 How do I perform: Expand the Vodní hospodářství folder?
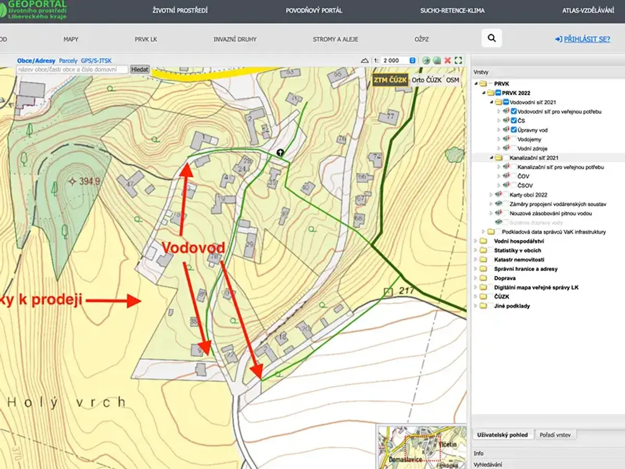[x=476, y=241]
